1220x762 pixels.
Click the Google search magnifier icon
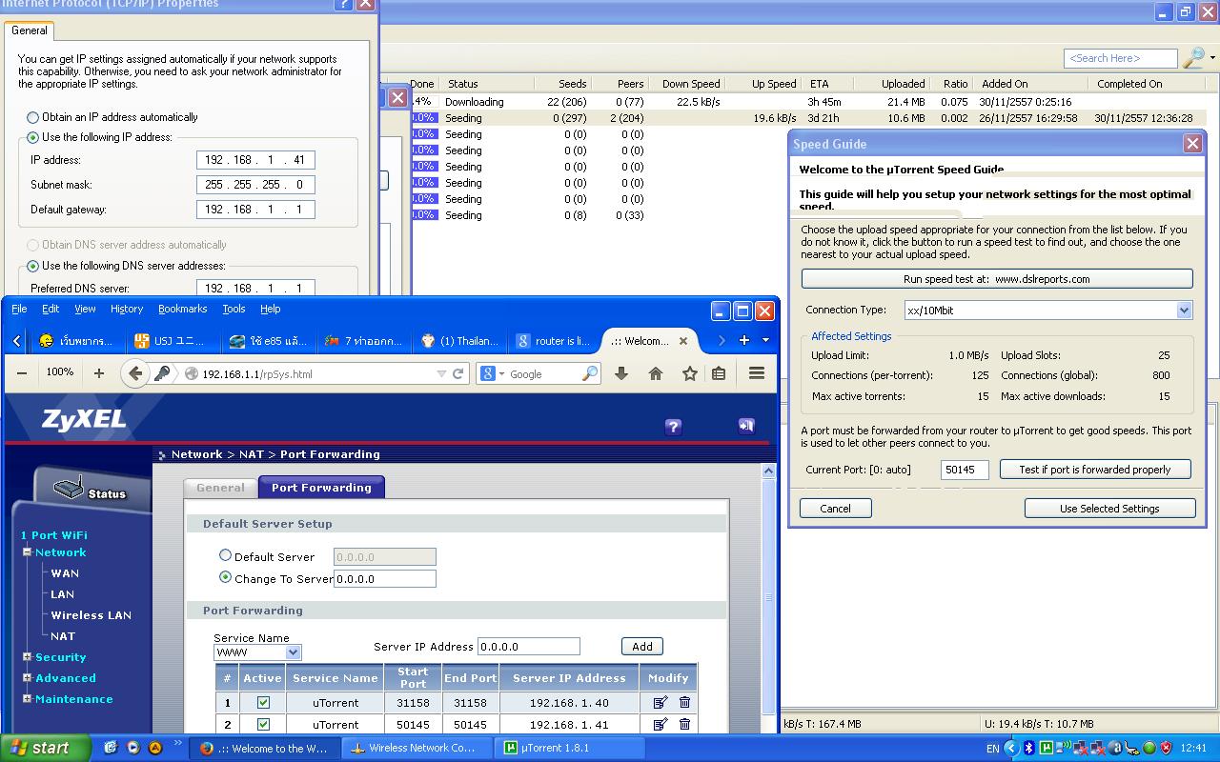click(590, 373)
